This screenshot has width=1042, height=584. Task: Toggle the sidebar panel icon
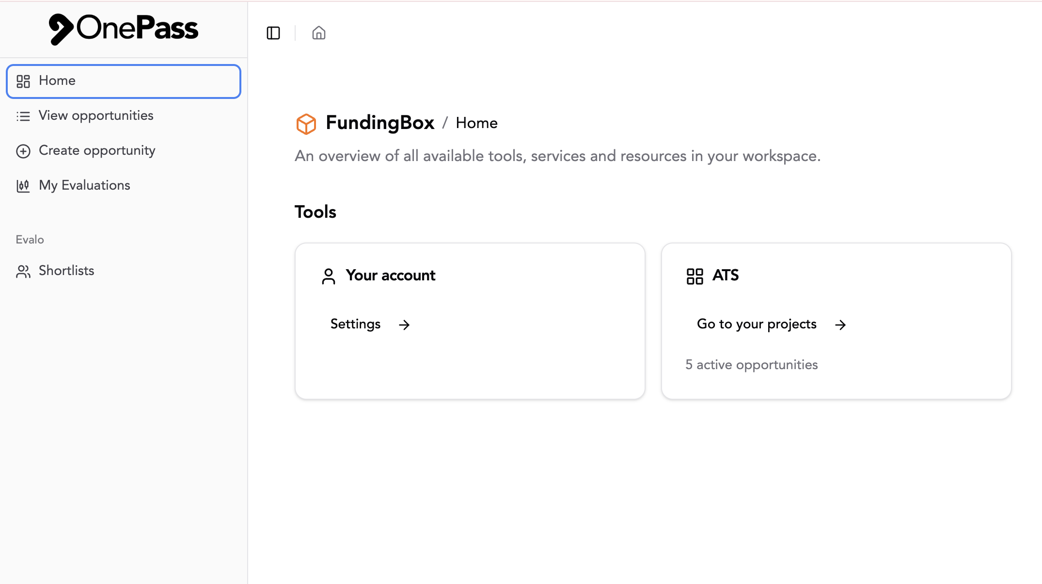coord(273,33)
